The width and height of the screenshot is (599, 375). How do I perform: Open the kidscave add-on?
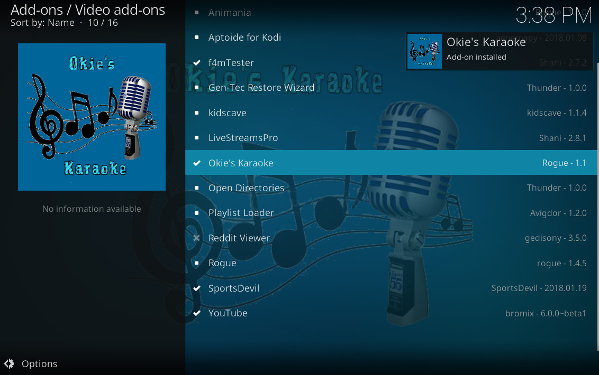point(228,113)
